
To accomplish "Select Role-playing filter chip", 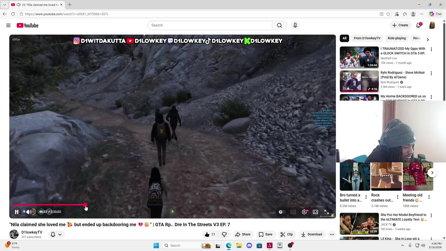I will tap(397, 38).
